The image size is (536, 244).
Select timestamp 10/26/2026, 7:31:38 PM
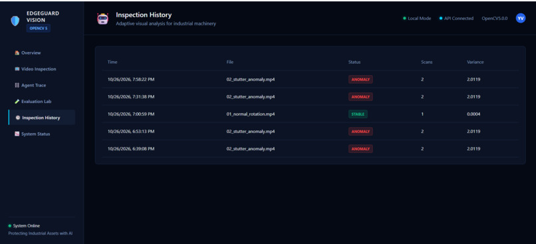coord(131,96)
